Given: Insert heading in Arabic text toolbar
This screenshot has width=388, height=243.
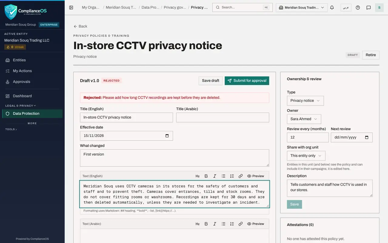Looking at the screenshot, I should [197, 224].
